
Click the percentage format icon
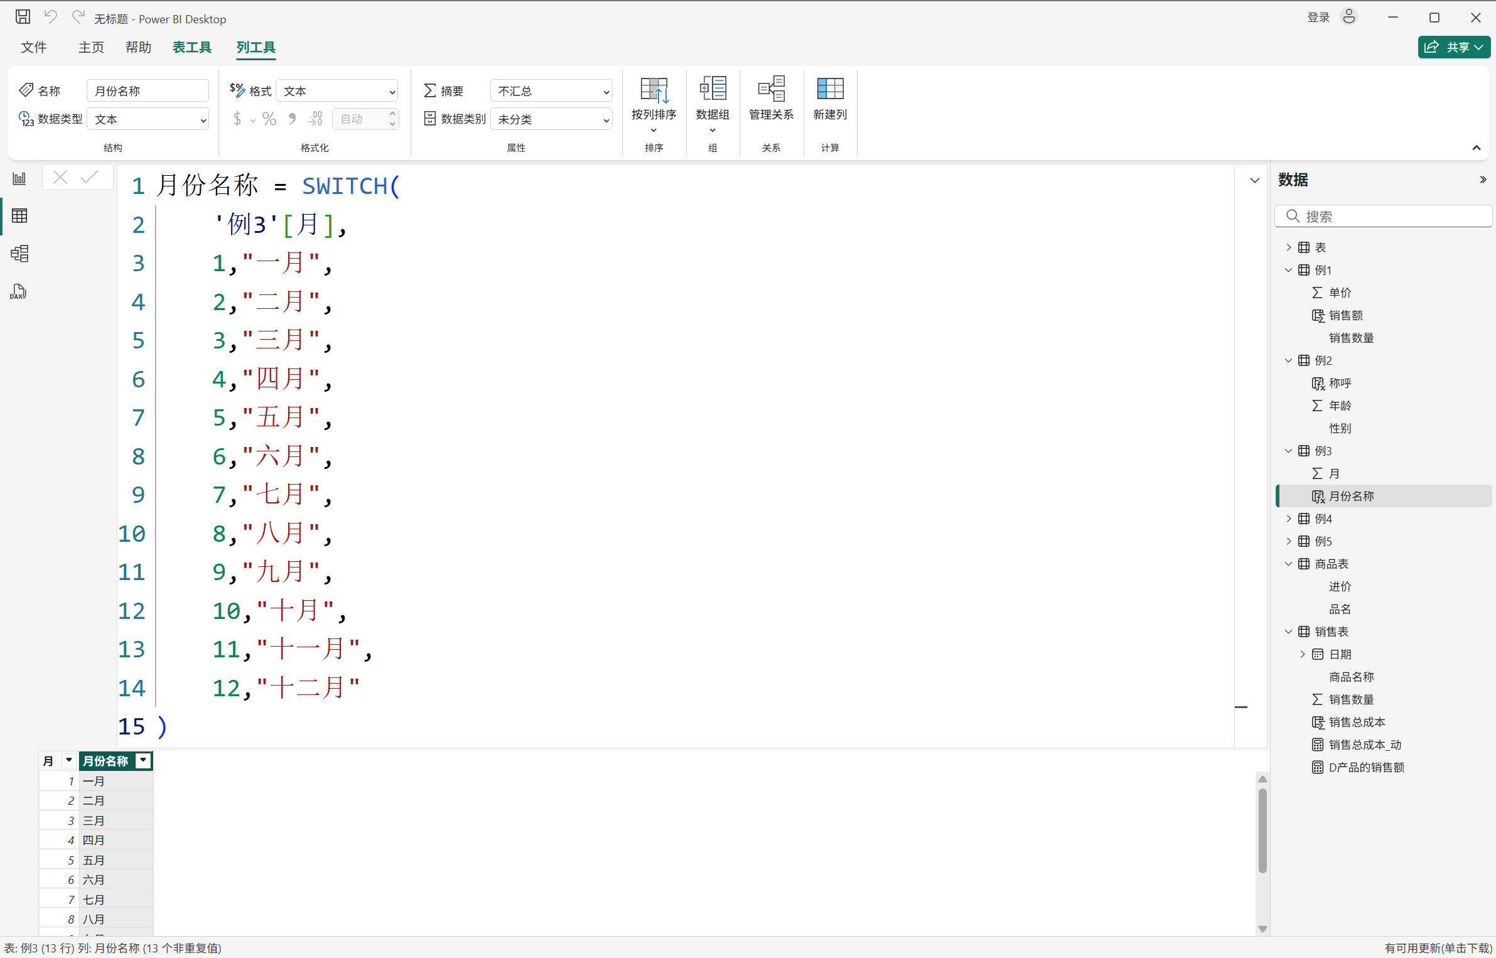click(x=269, y=119)
